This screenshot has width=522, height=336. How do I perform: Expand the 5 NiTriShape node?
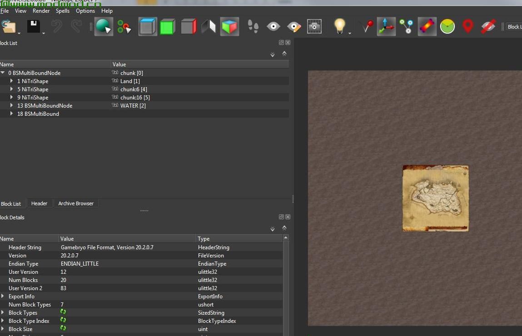pos(12,89)
